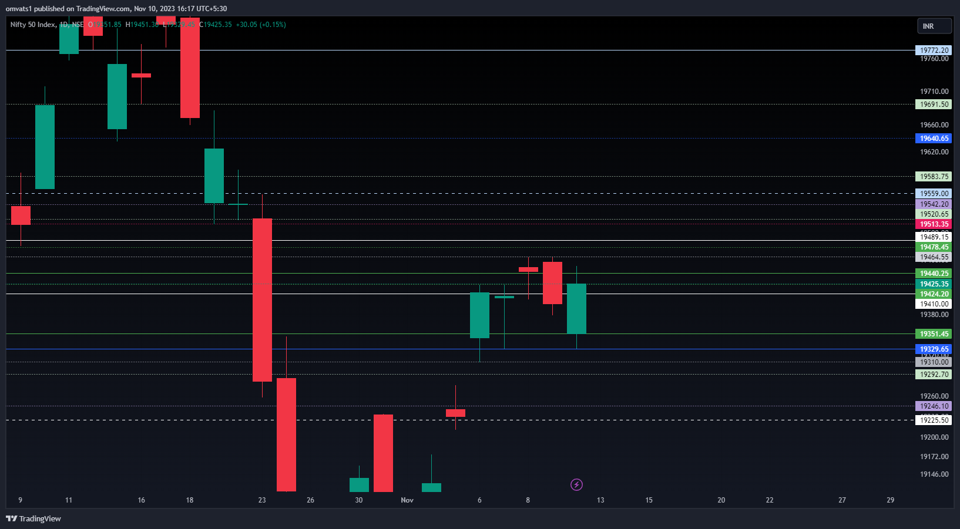The height and width of the screenshot is (529, 960).
Task: Click the 19200.00 price scale value
Action: point(934,437)
